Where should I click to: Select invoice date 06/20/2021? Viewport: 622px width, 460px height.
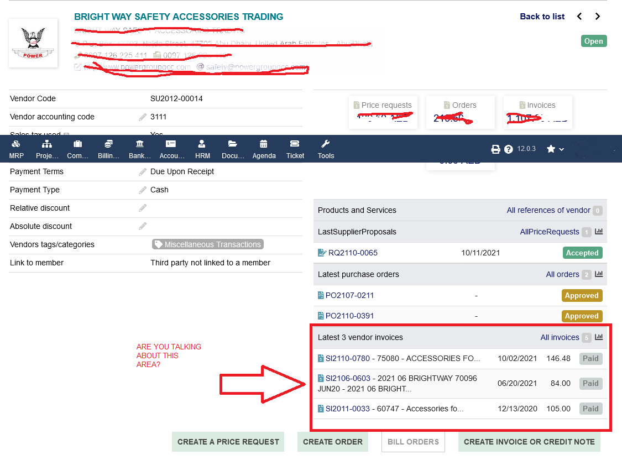click(518, 383)
